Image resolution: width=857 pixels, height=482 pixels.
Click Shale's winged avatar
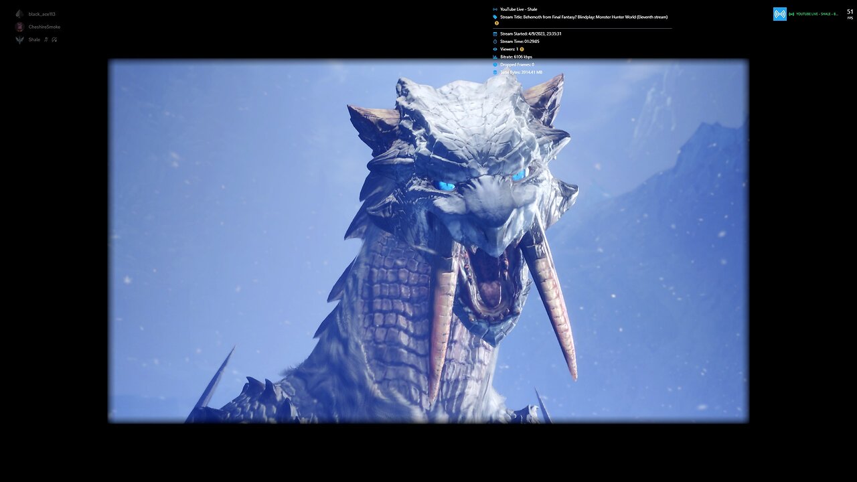tap(19, 39)
